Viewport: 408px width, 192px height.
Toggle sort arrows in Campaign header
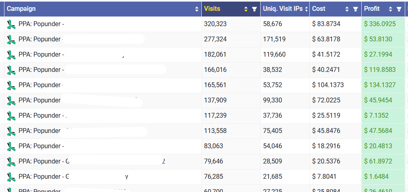point(197,9)
